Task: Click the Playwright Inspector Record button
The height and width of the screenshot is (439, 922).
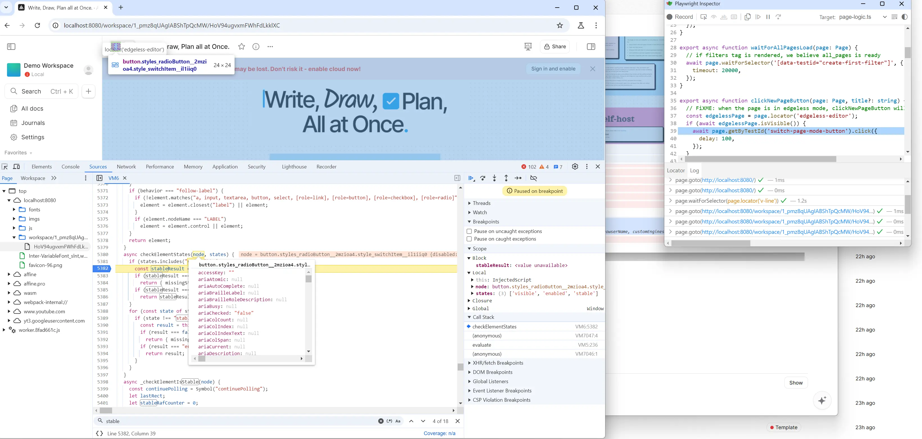Action: (680, 17)
